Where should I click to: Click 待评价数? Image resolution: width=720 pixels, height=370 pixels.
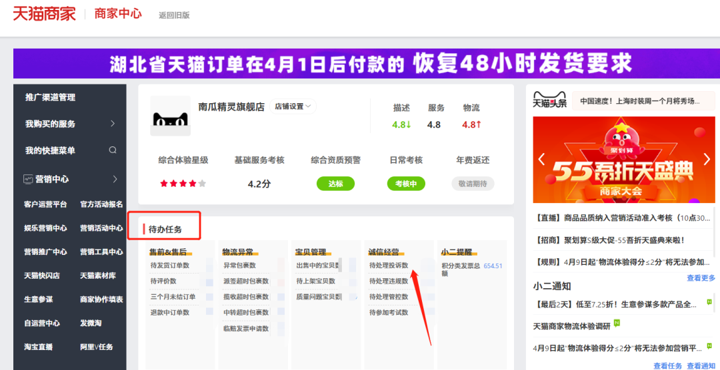coord(163,281)
